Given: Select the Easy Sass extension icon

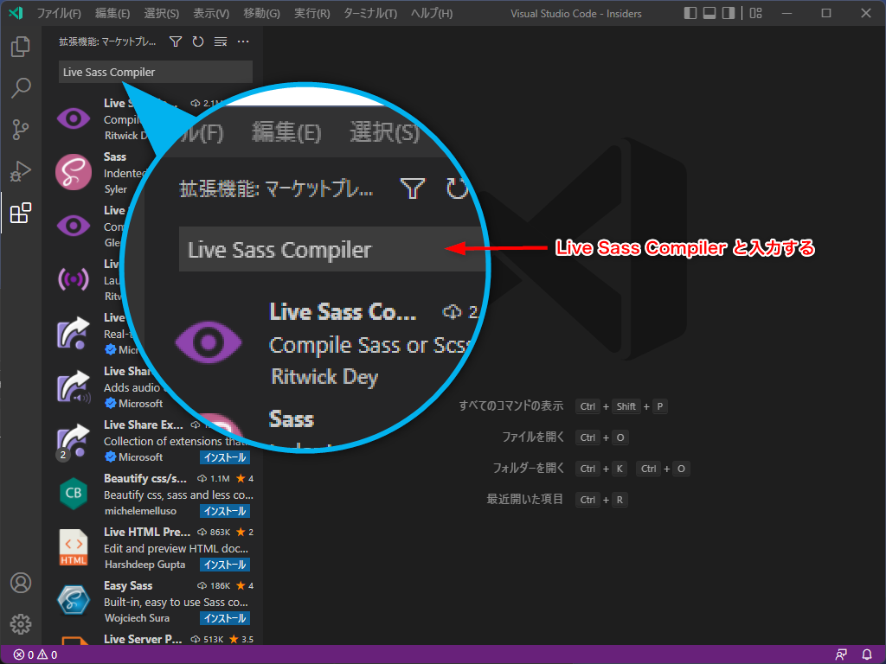Looking at the screenshot, I should tap(74, 600).
